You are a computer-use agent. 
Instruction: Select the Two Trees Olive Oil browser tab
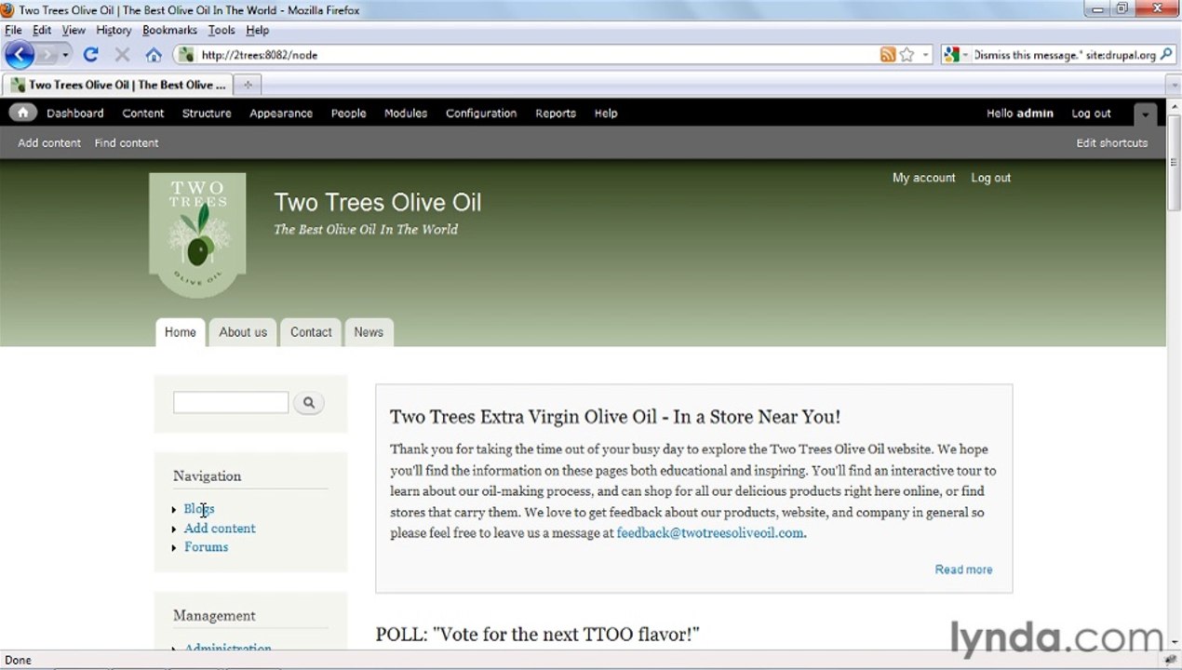coord(118,85)
